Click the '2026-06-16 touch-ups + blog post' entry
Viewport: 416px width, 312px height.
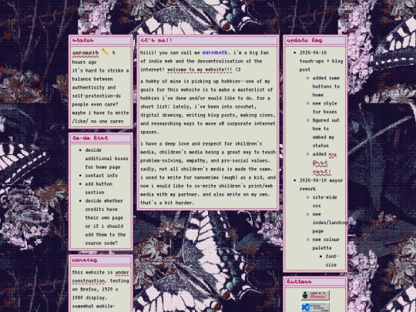tap(321, 61)
